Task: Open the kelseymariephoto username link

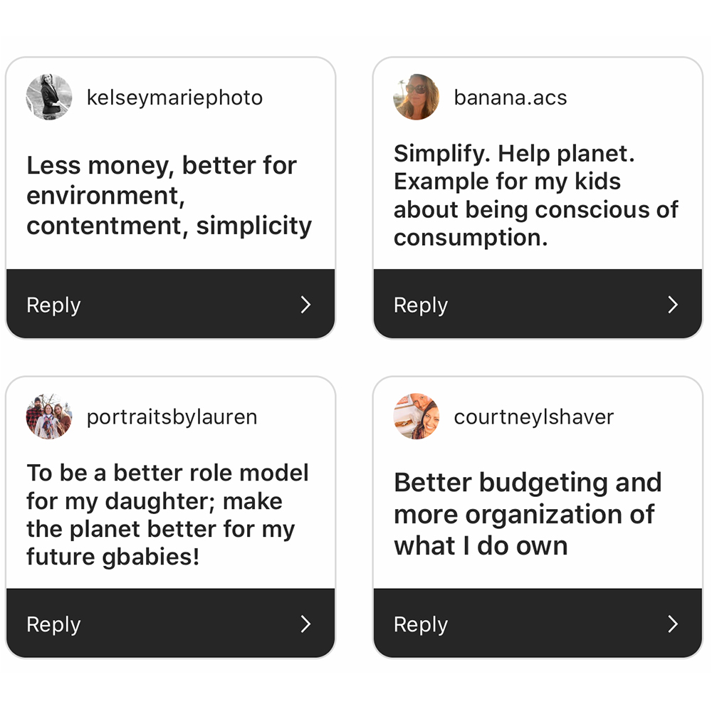Action: pos(175,98)
